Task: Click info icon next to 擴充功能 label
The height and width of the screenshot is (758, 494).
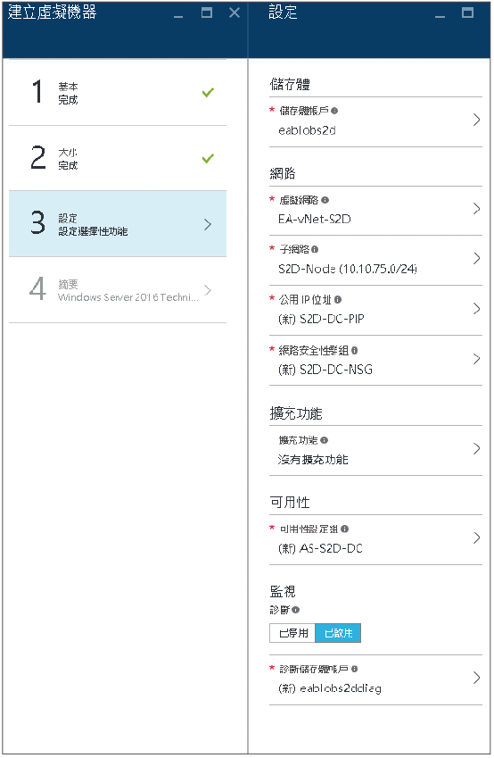Action: tap(324, 440)
